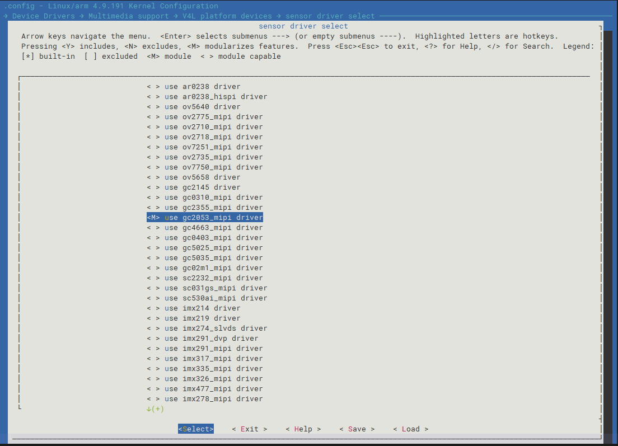Select the gc5025_mipi driver entry
This screenshot has height=446, width=618.
point(204,248)
